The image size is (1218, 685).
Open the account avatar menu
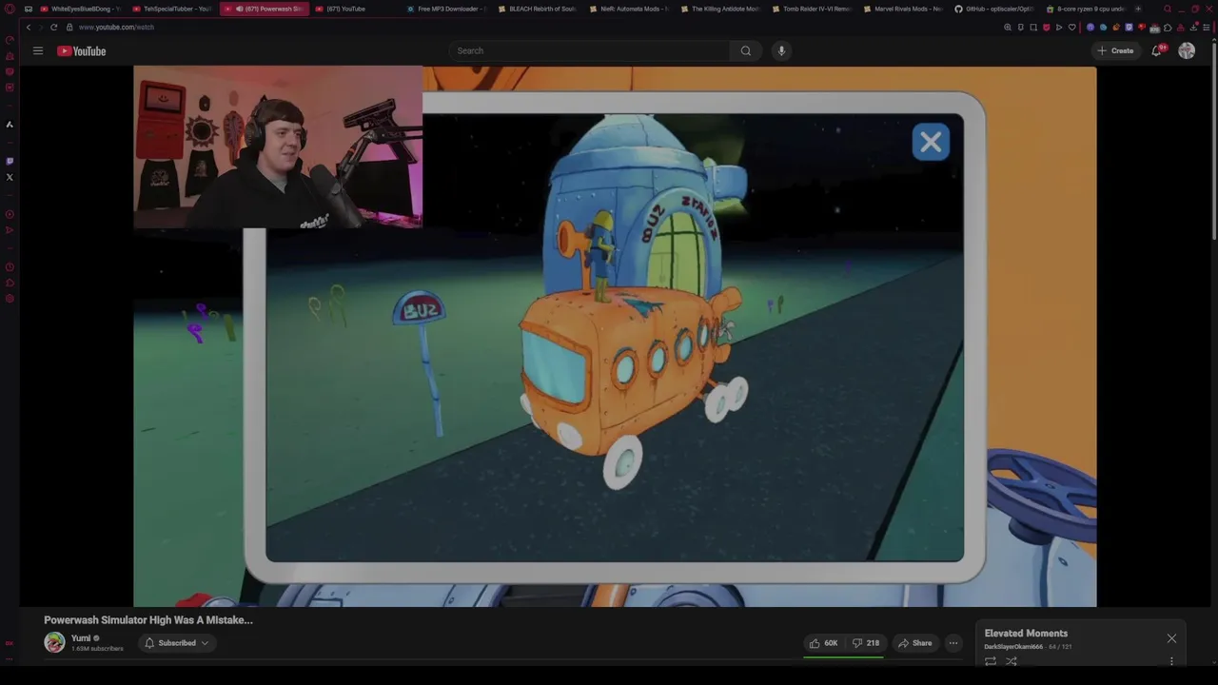click(1187, 50)
